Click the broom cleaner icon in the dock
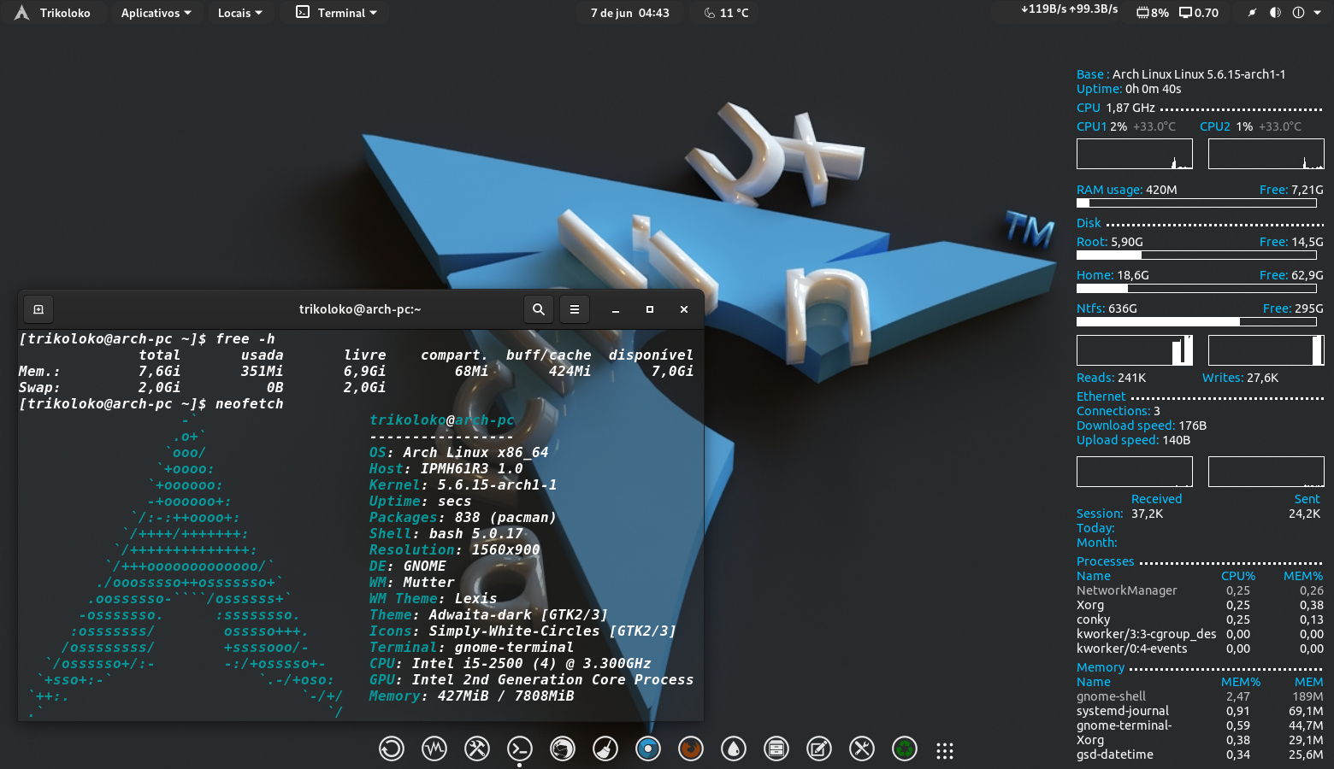The width and height of the screenshot is (1334, 769). (605, 749)
